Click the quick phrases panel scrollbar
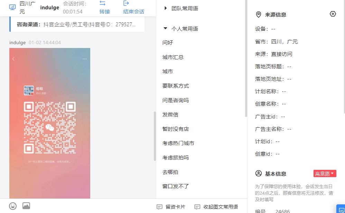This screenshot has width=345, height=213. click(246, 58)
